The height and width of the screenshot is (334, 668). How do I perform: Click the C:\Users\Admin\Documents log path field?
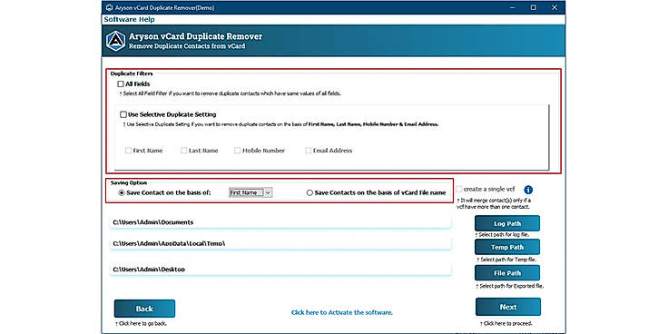tap(280, 222)
